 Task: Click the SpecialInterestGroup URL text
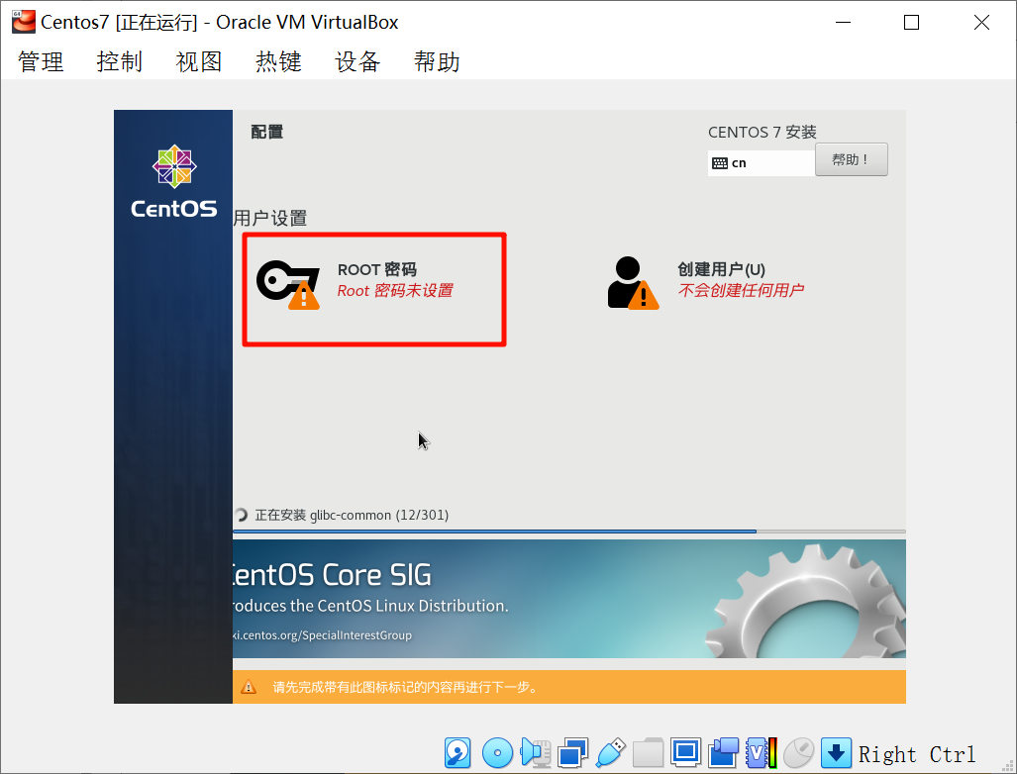click(x=323, y=635)
